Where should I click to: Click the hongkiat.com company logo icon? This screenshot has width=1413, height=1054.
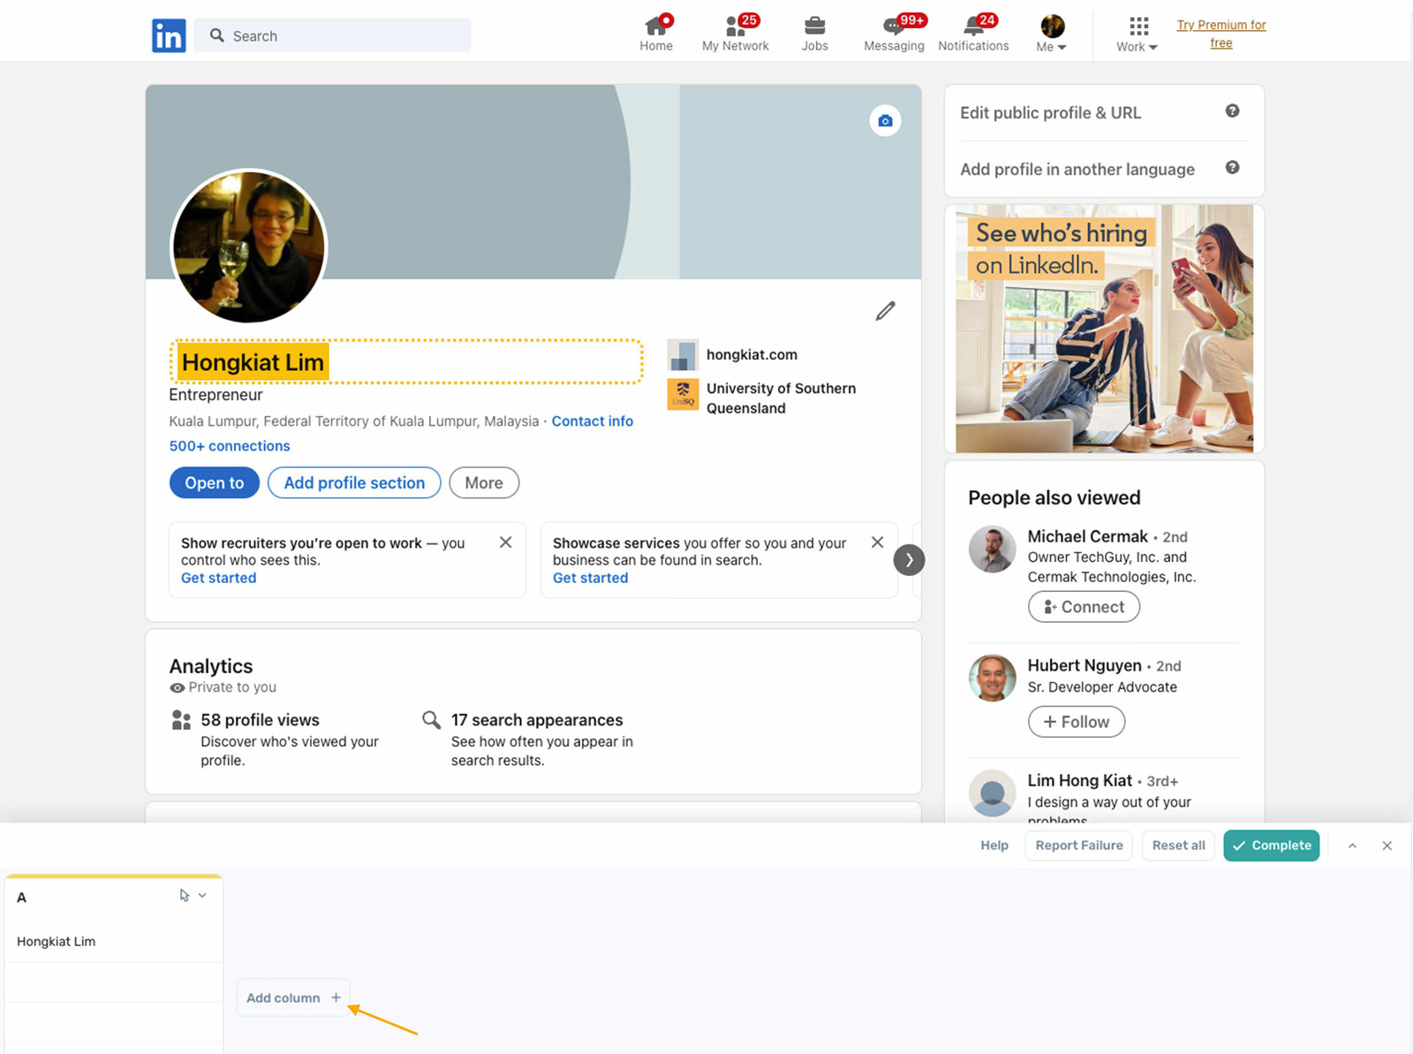pyautogui.click(x=683, y=354)
